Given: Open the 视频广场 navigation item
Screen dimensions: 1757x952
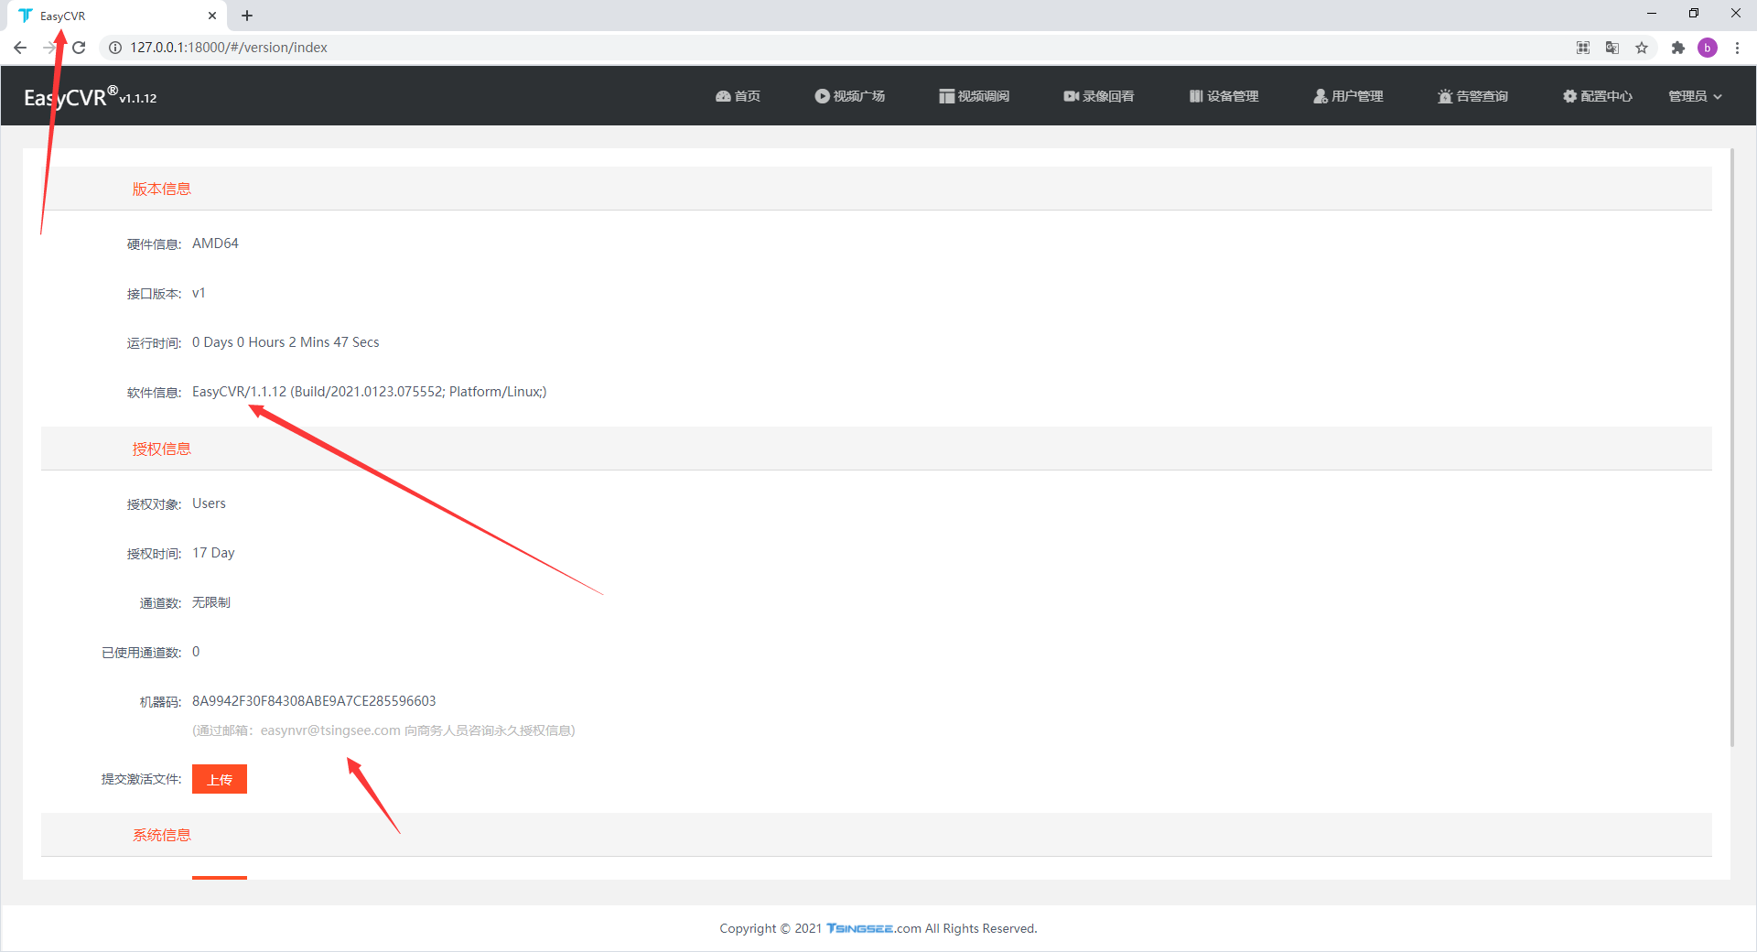Looking at the screenshot, I should point(849,96).
